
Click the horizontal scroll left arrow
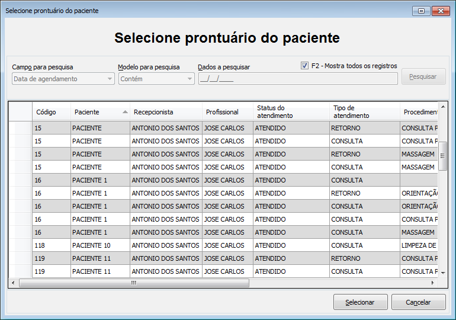[x=13, y=283]
